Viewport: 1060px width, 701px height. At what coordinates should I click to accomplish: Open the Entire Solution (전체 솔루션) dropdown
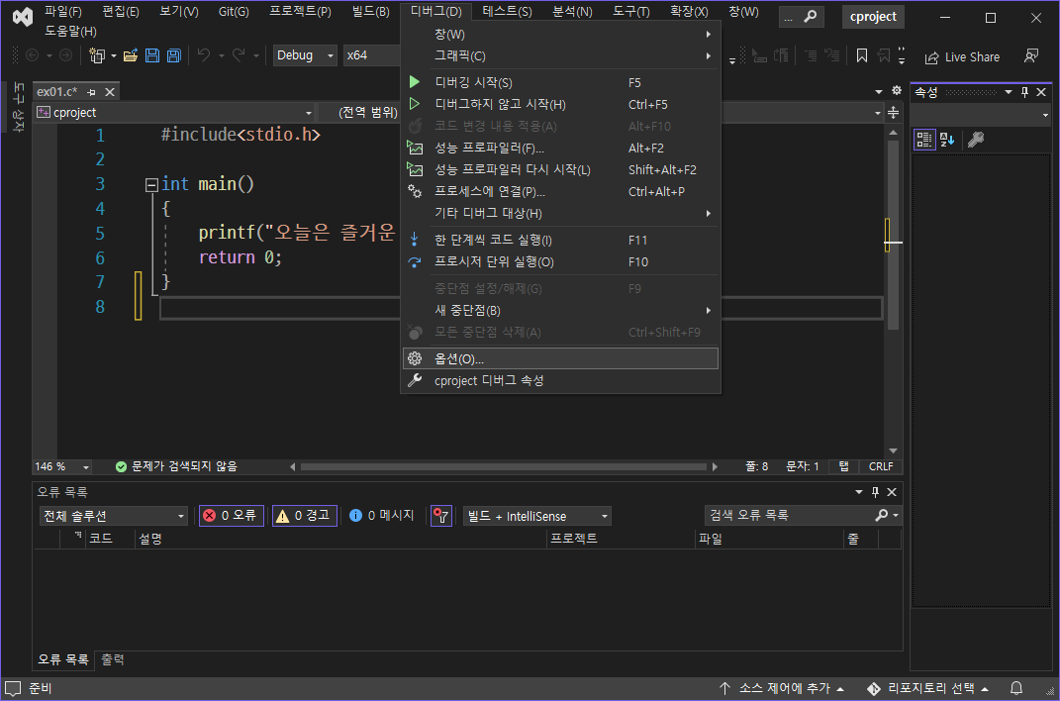113,516
